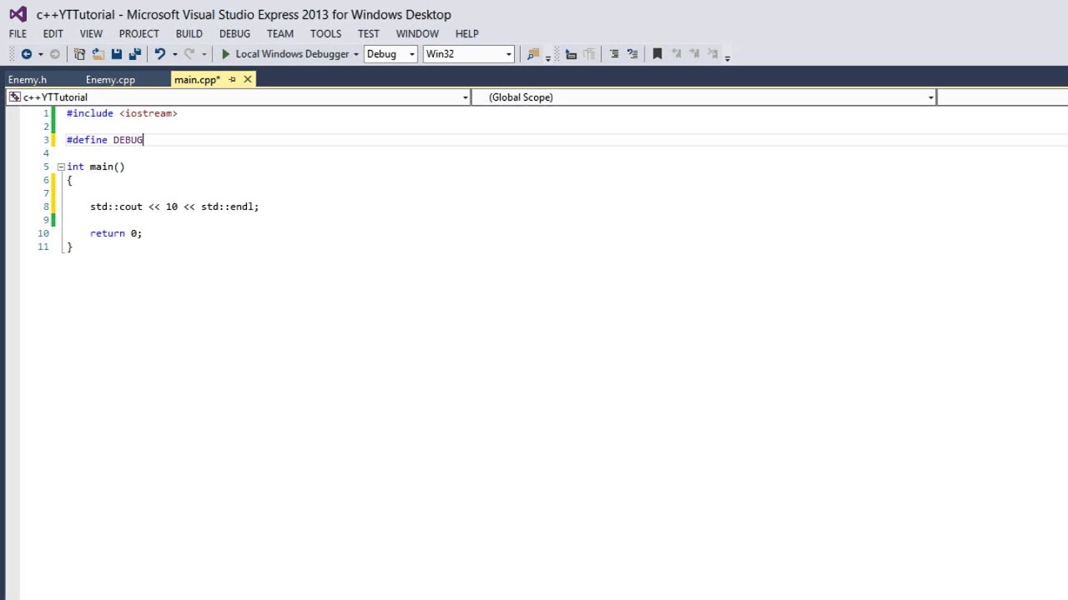Image resolution: width=1068 pixels, height=600 pixels.
Task: Open the toolbar options arrow after bookmark icons
Action: tap(728, 57)
